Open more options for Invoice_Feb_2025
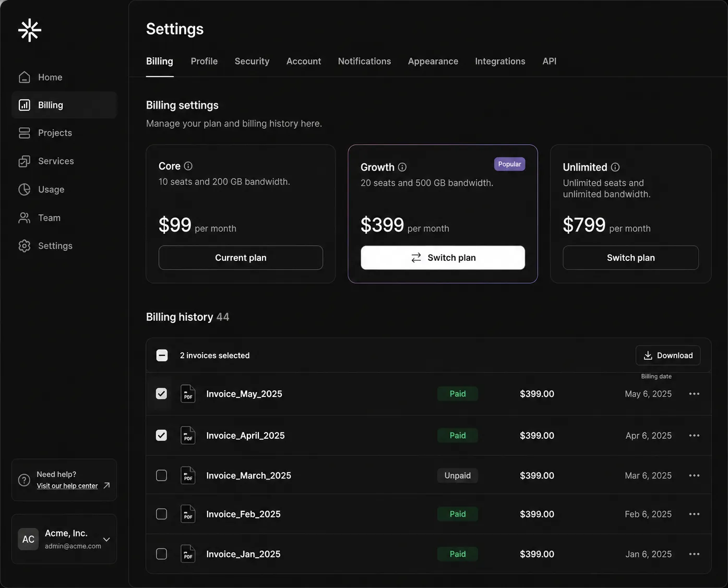 [x=694, y=514]
